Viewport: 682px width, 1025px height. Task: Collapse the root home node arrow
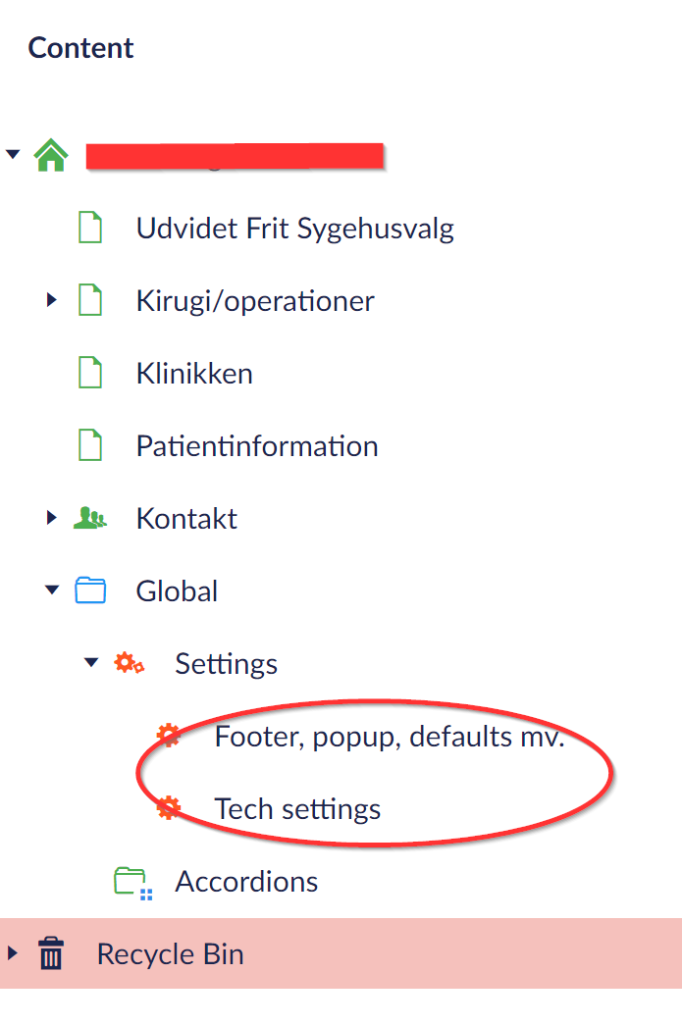click(13, 155)
